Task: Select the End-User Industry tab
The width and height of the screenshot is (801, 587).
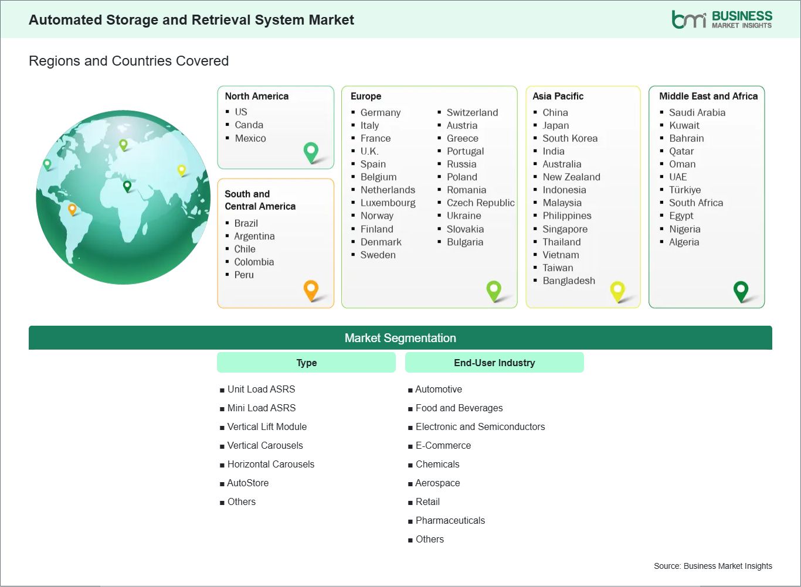Action: [x=494, y=362]
